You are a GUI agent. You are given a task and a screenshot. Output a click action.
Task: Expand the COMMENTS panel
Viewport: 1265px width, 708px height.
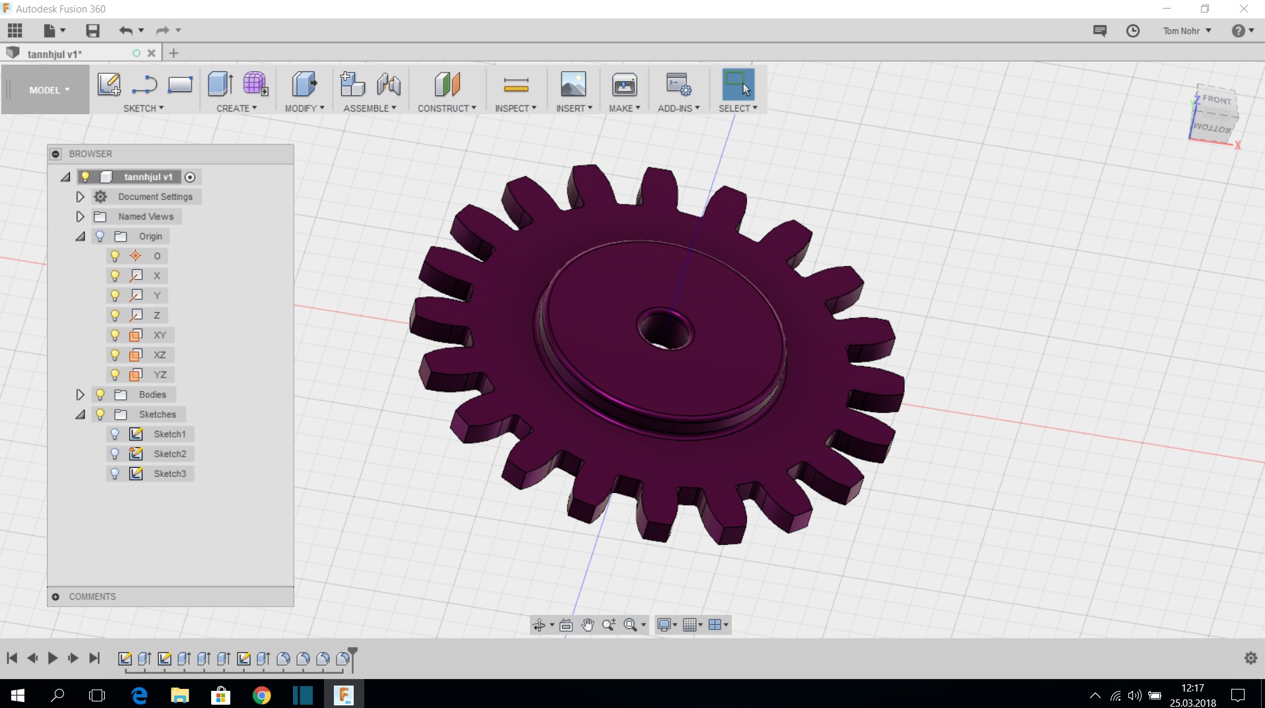click(55, 596)
